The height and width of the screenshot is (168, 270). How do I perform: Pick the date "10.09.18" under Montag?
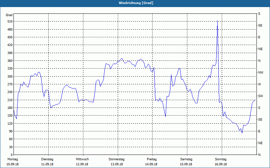12,164
